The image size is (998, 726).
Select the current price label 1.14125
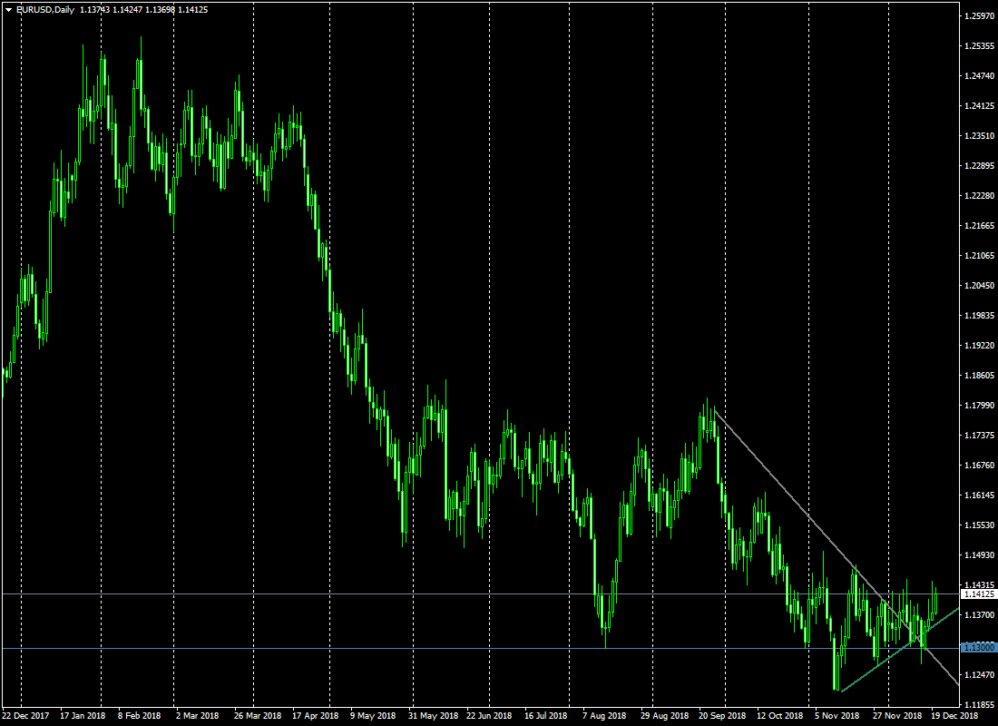pyautogui.click(x=979, y=594)
